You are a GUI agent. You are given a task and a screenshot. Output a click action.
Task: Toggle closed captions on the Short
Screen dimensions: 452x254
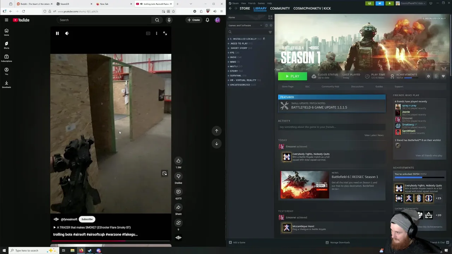[x=148, y=34]
